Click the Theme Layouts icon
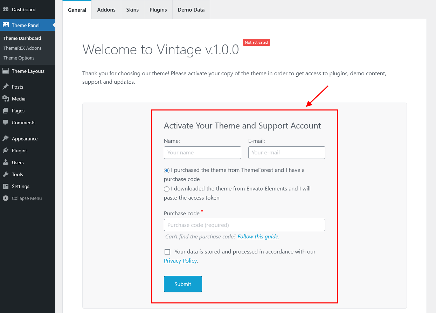 tap(6, 71)
